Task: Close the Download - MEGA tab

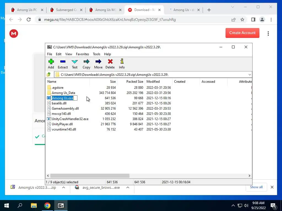Action: click(x=159, y=10)
